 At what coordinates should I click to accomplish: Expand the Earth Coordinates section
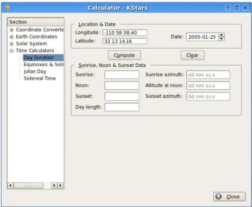(11, 37)
